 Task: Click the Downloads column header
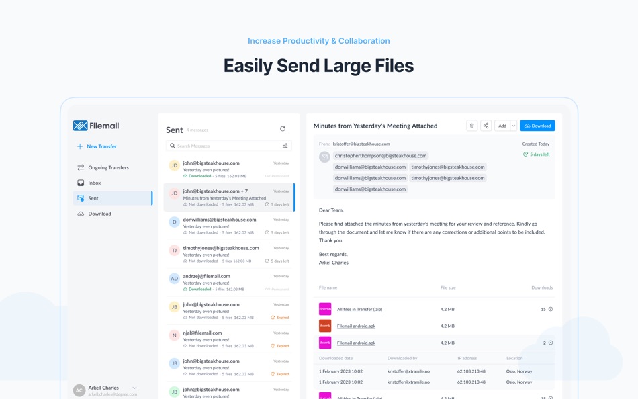(x=542, y=287)
